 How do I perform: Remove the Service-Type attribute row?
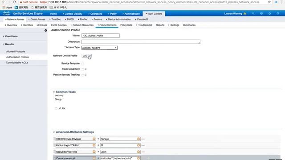(143, 152)
